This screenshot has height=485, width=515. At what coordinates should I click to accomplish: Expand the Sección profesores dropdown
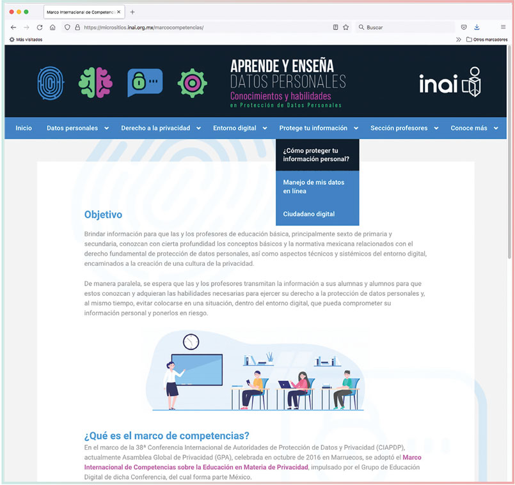coord(404,128)
